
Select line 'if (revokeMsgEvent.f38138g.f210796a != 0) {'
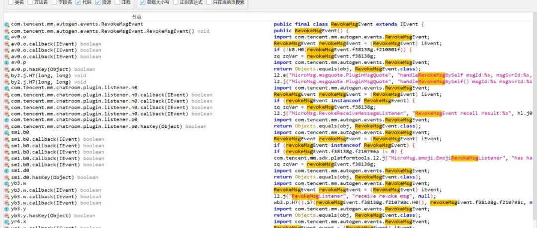[340, 152]
